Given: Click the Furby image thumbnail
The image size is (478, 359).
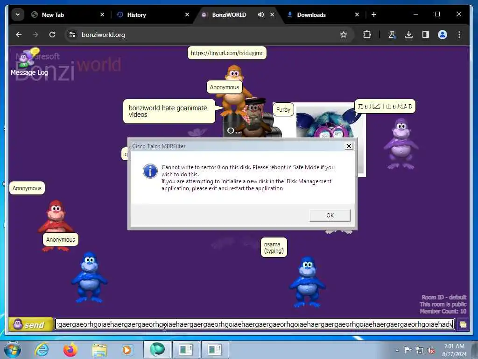Looking at the screenshot, I should click(x=330, y=122).
